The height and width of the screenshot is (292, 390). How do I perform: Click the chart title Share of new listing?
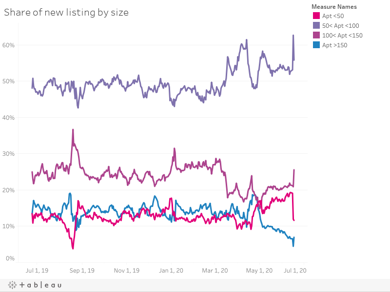point(66,13)
